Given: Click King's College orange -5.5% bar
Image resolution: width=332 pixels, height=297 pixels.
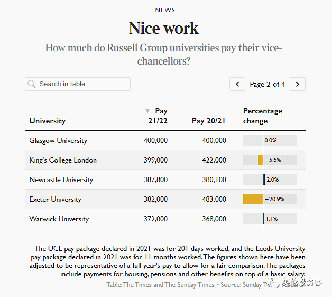Looking at the screenshot, I should click(x=260, y=160).
